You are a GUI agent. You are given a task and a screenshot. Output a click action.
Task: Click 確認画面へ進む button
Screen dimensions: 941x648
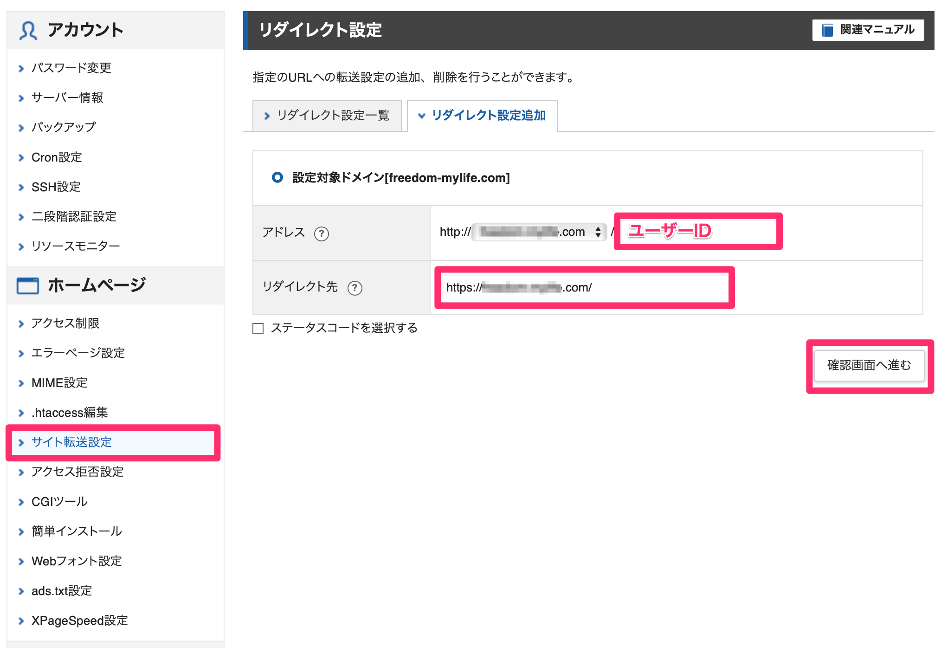point(869,365)
